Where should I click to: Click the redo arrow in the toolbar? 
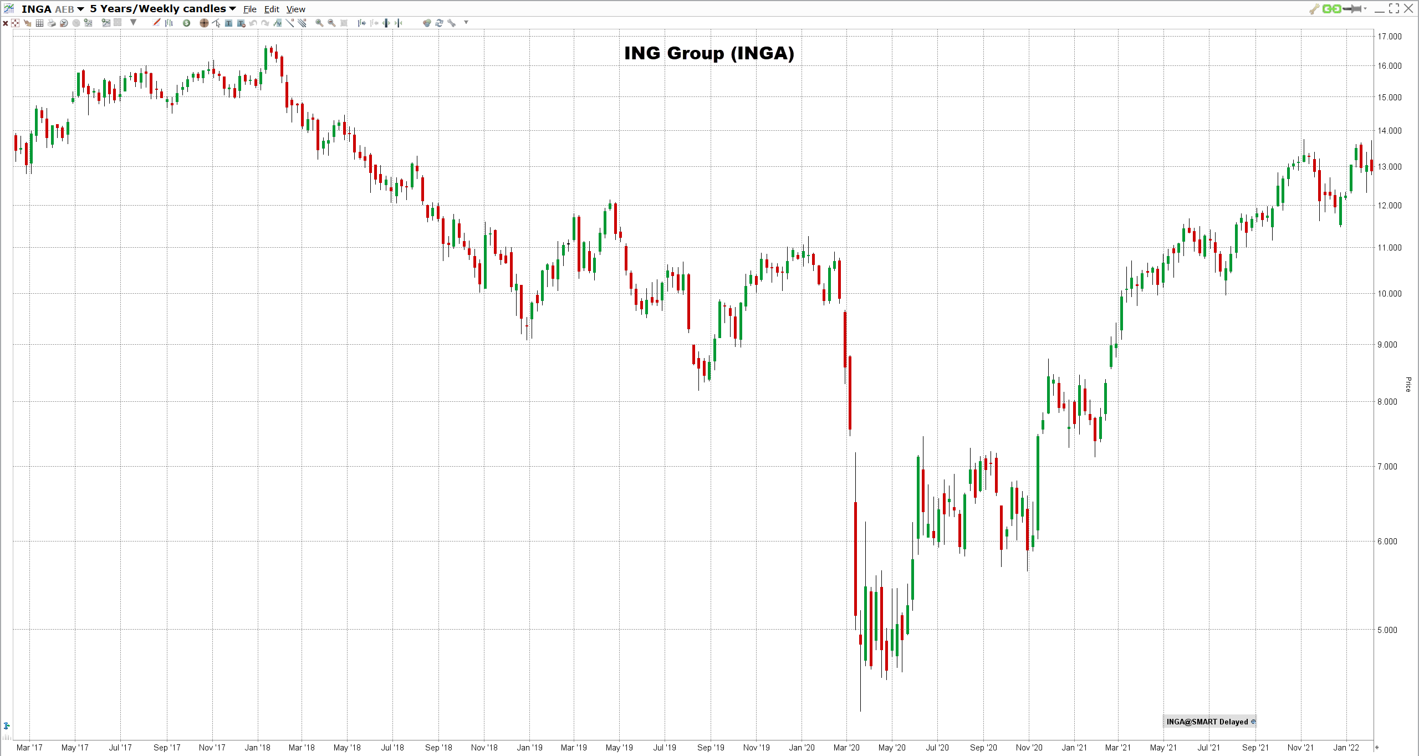click(266, 23)
